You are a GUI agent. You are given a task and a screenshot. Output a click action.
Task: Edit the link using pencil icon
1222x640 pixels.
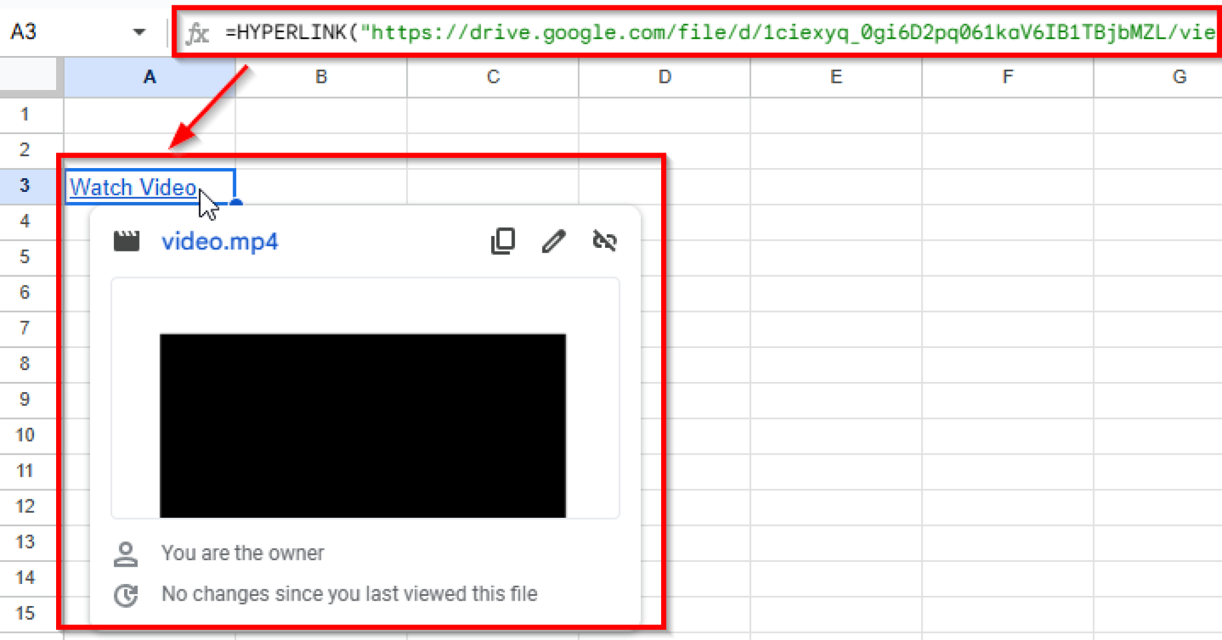click(553, 241)
